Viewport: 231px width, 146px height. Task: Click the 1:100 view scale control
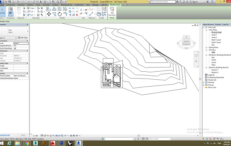35,136
